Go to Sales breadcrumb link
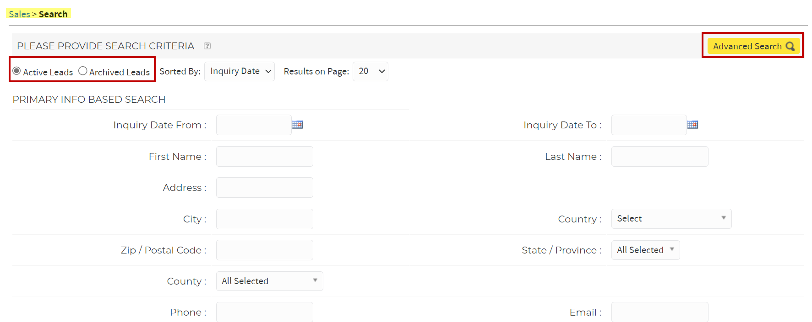This screenshot has width=812, height=322. [x=20, y=14]
